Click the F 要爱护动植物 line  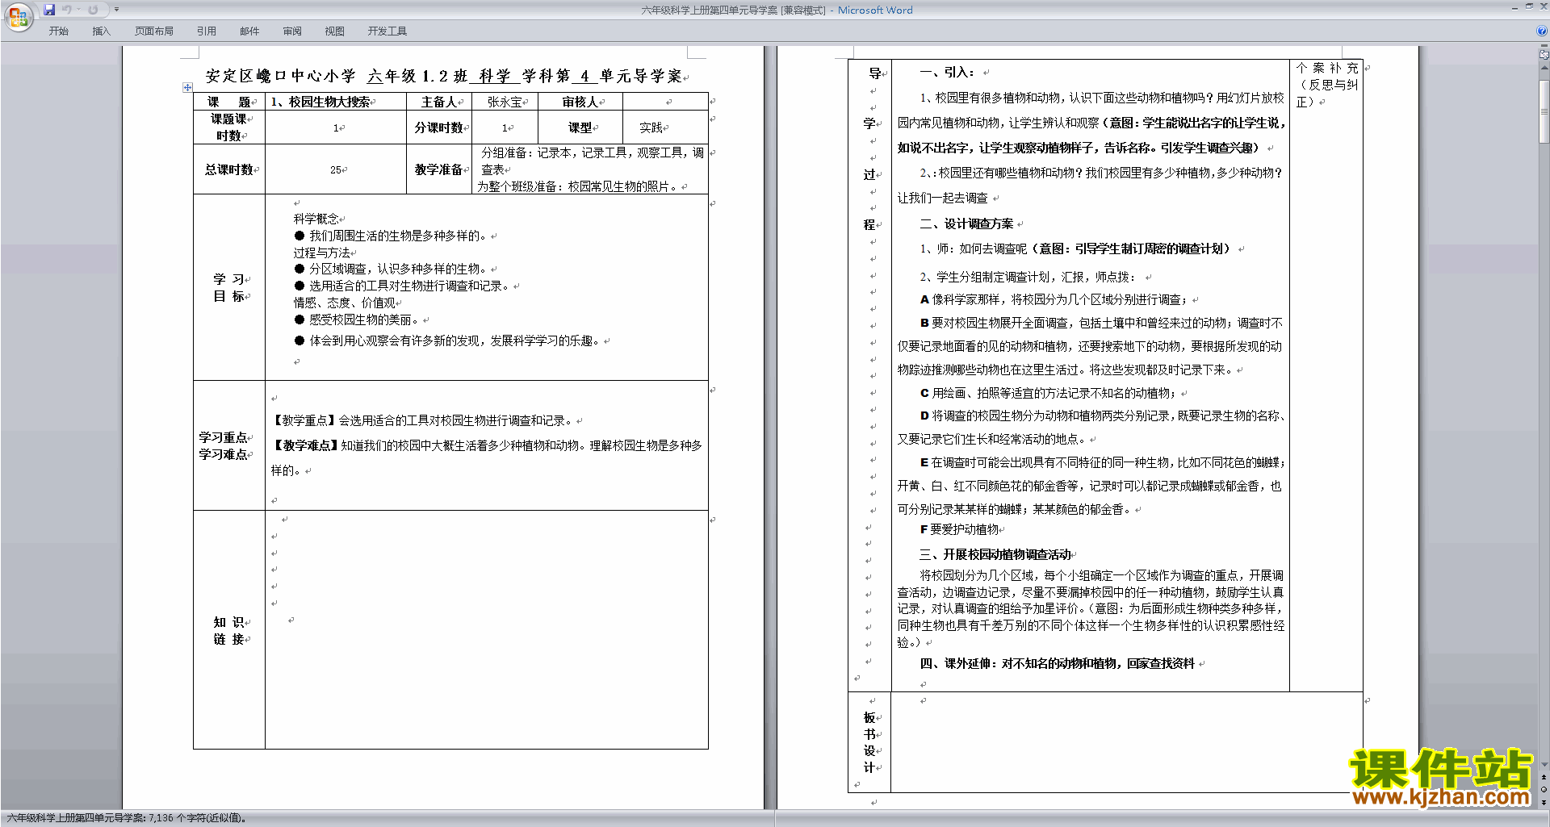click(x=959, y=529)
